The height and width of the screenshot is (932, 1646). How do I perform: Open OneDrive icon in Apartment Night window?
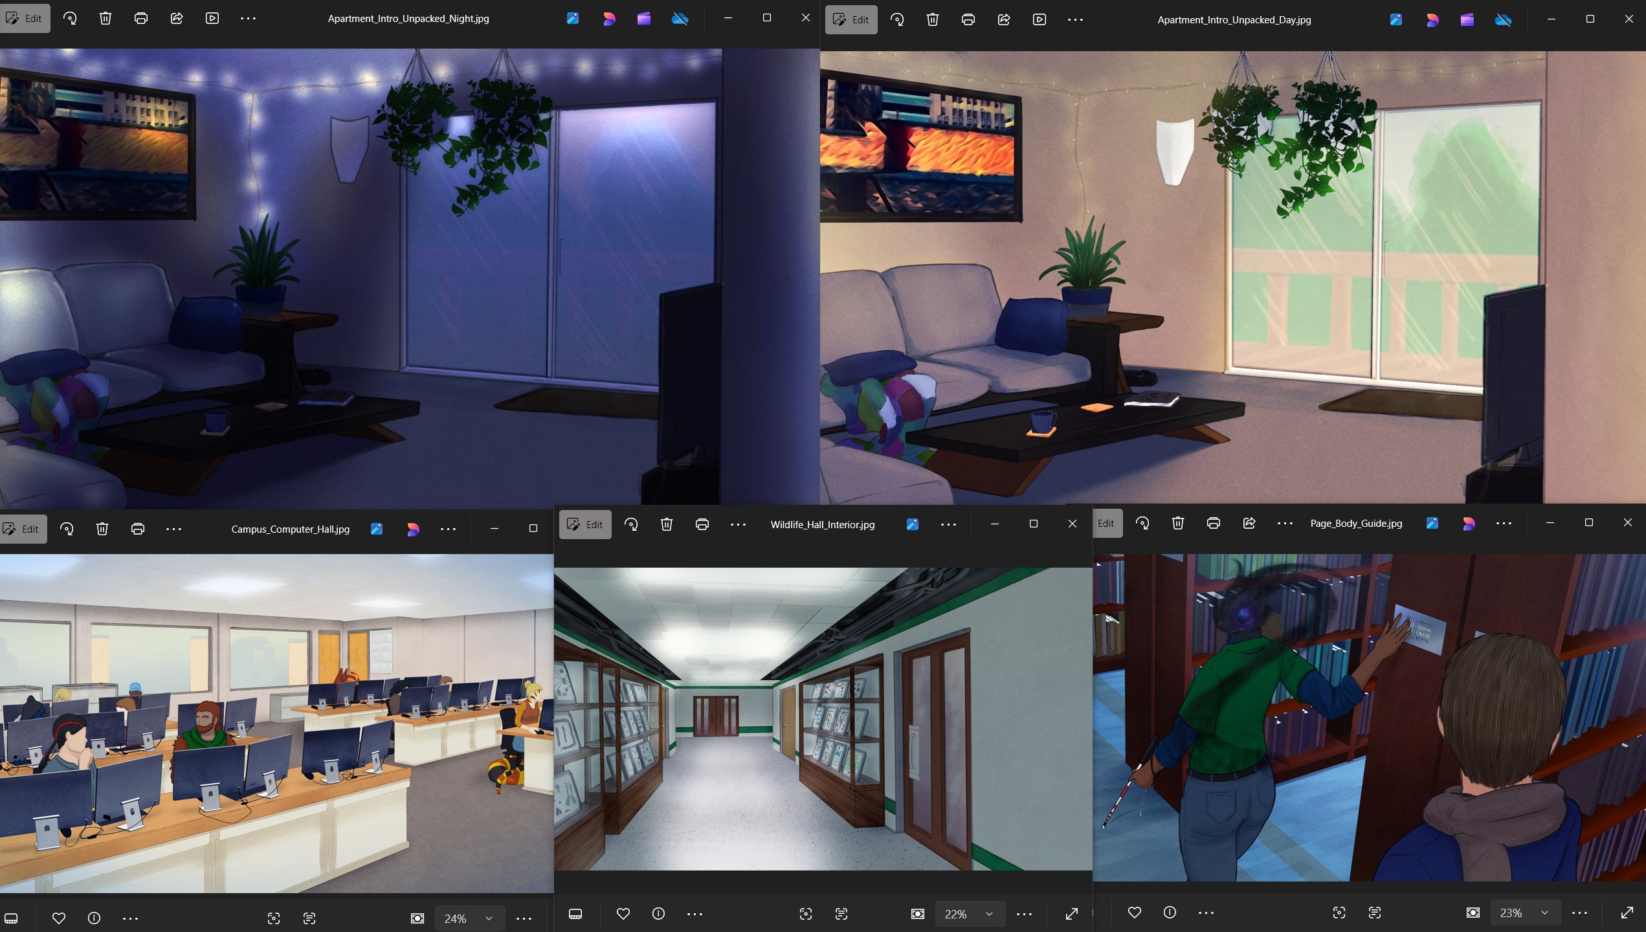(x=680, y=19)
